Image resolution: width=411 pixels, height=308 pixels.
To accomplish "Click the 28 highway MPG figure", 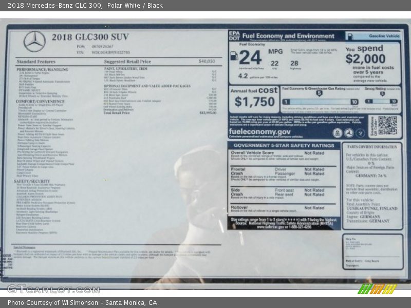I will coord(294,63).
